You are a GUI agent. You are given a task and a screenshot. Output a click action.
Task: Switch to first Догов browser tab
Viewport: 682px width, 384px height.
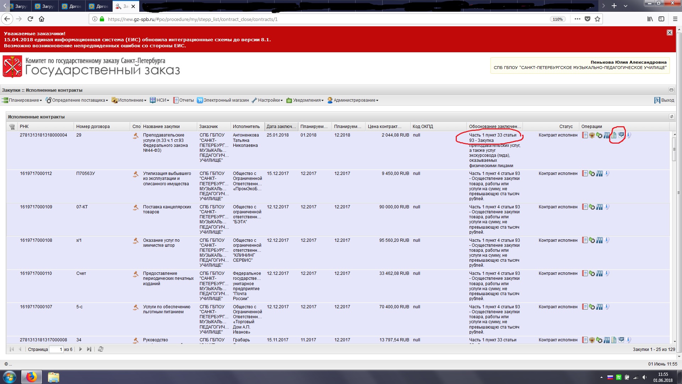71,6
